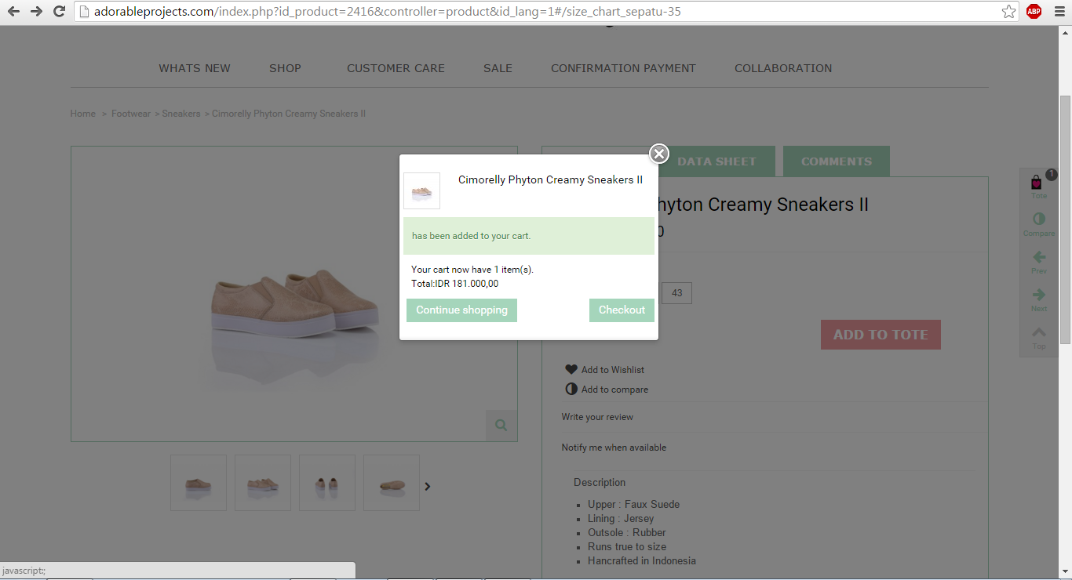
Task: Click the Checkout button in popup
Action: 622,310
